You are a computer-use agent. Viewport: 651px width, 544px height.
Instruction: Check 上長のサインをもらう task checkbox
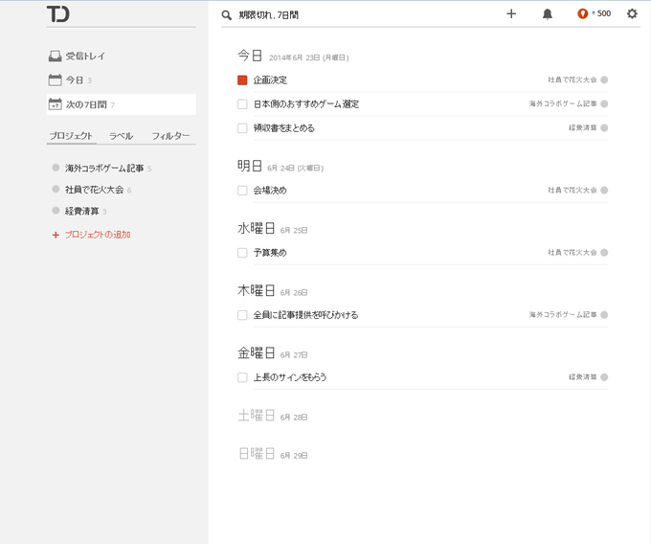pos(242,377)
